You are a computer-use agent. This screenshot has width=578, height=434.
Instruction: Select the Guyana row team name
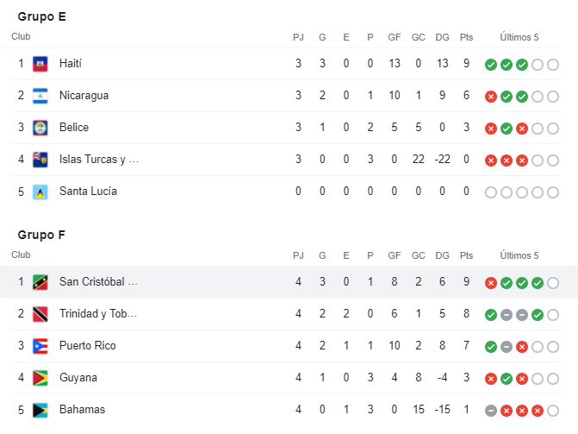[x=78, y=378]
